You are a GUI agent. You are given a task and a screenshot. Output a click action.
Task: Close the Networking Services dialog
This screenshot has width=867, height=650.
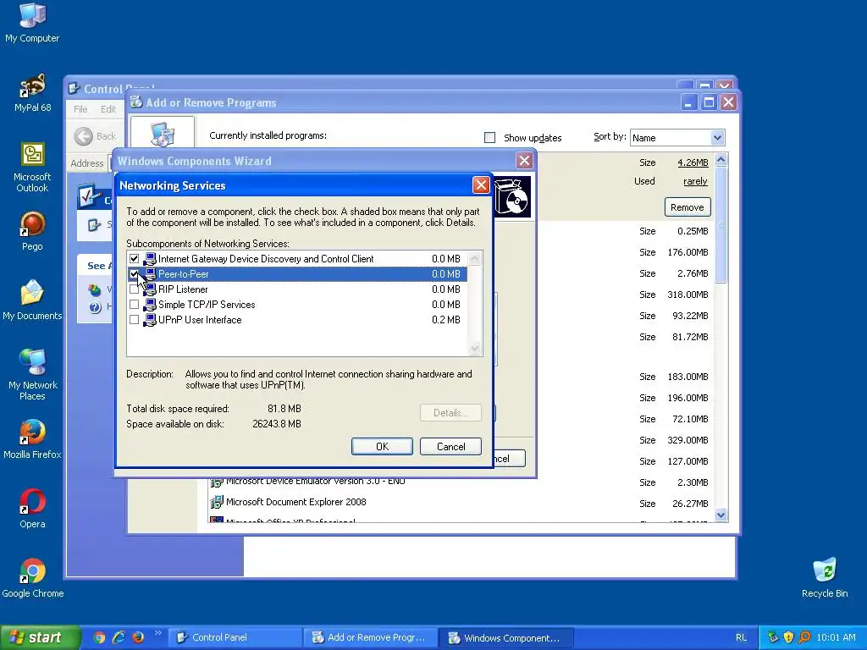click(481, 185)
